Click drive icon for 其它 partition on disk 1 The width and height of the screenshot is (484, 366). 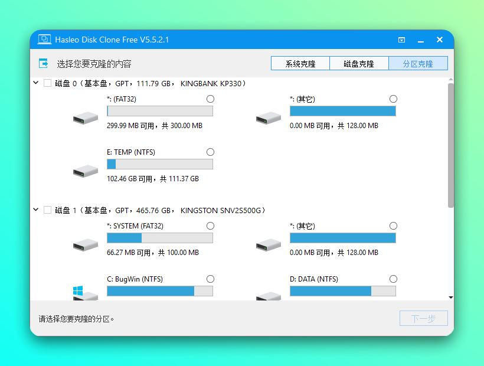pyautogui.click(x=269, y=245)
